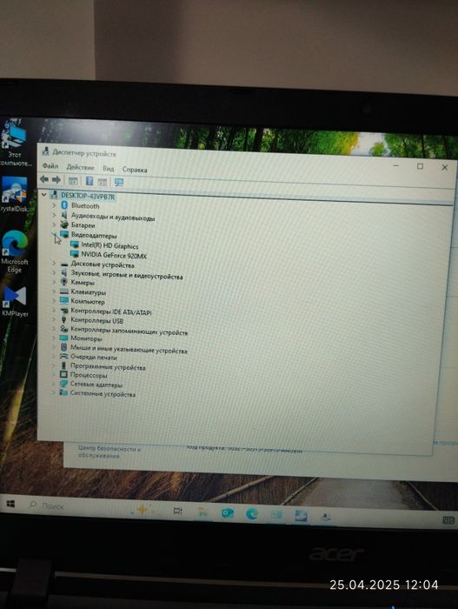Expand the Контроллеры USB category
Screen dimensions: 458x609
54,319
